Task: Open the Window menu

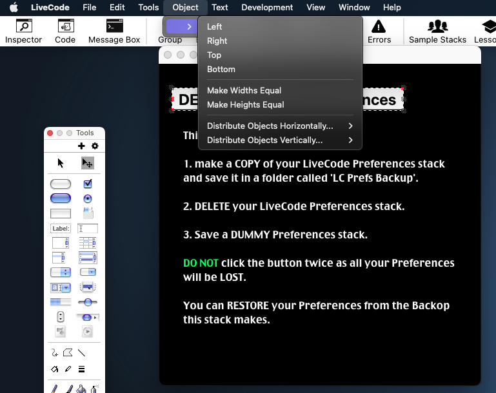Action: tap(354, 7)
